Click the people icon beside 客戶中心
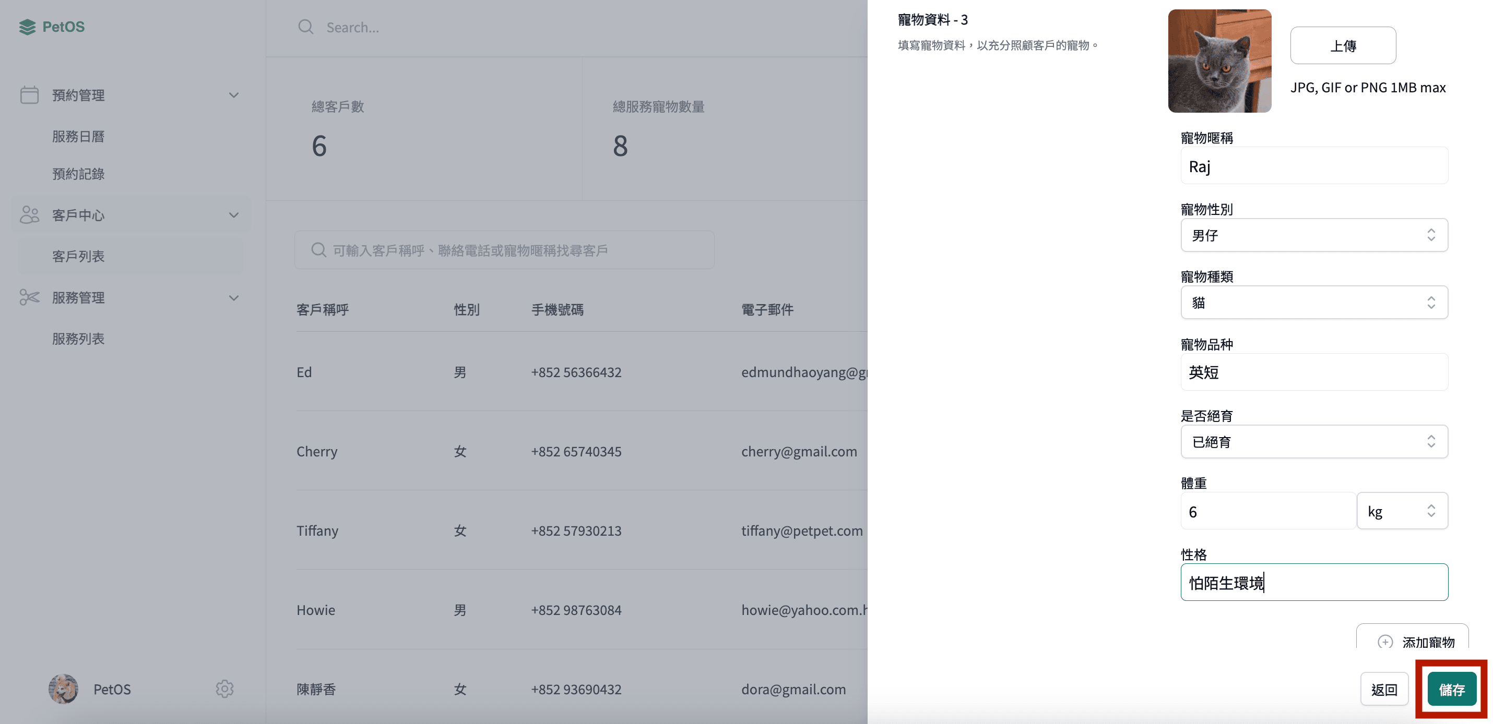Screen dimensions: 1493x724 point(29,215)
